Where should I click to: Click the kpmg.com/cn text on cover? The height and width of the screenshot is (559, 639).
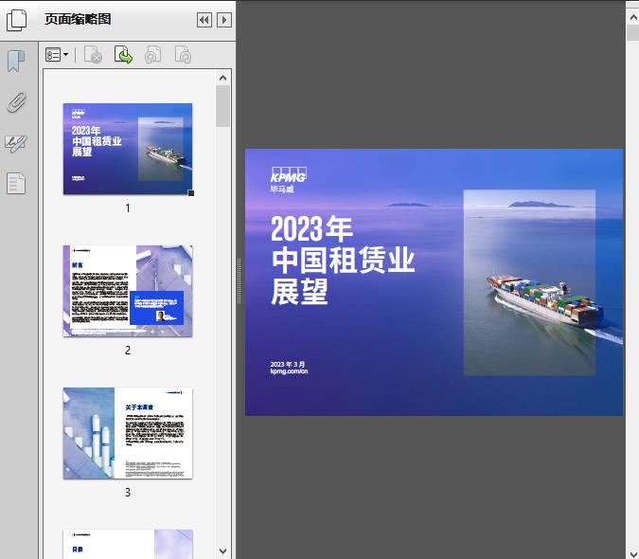289,371
